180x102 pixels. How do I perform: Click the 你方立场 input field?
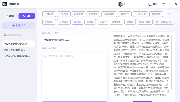[x=74, y=40]
